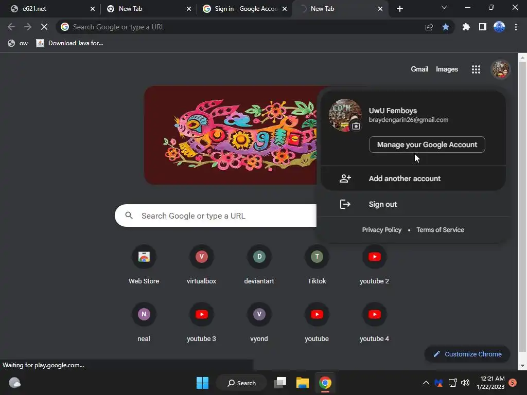Close the e621.net tab
Image resolution: width=527 pixels, height=395 pixels.
[x=93, y=9]
